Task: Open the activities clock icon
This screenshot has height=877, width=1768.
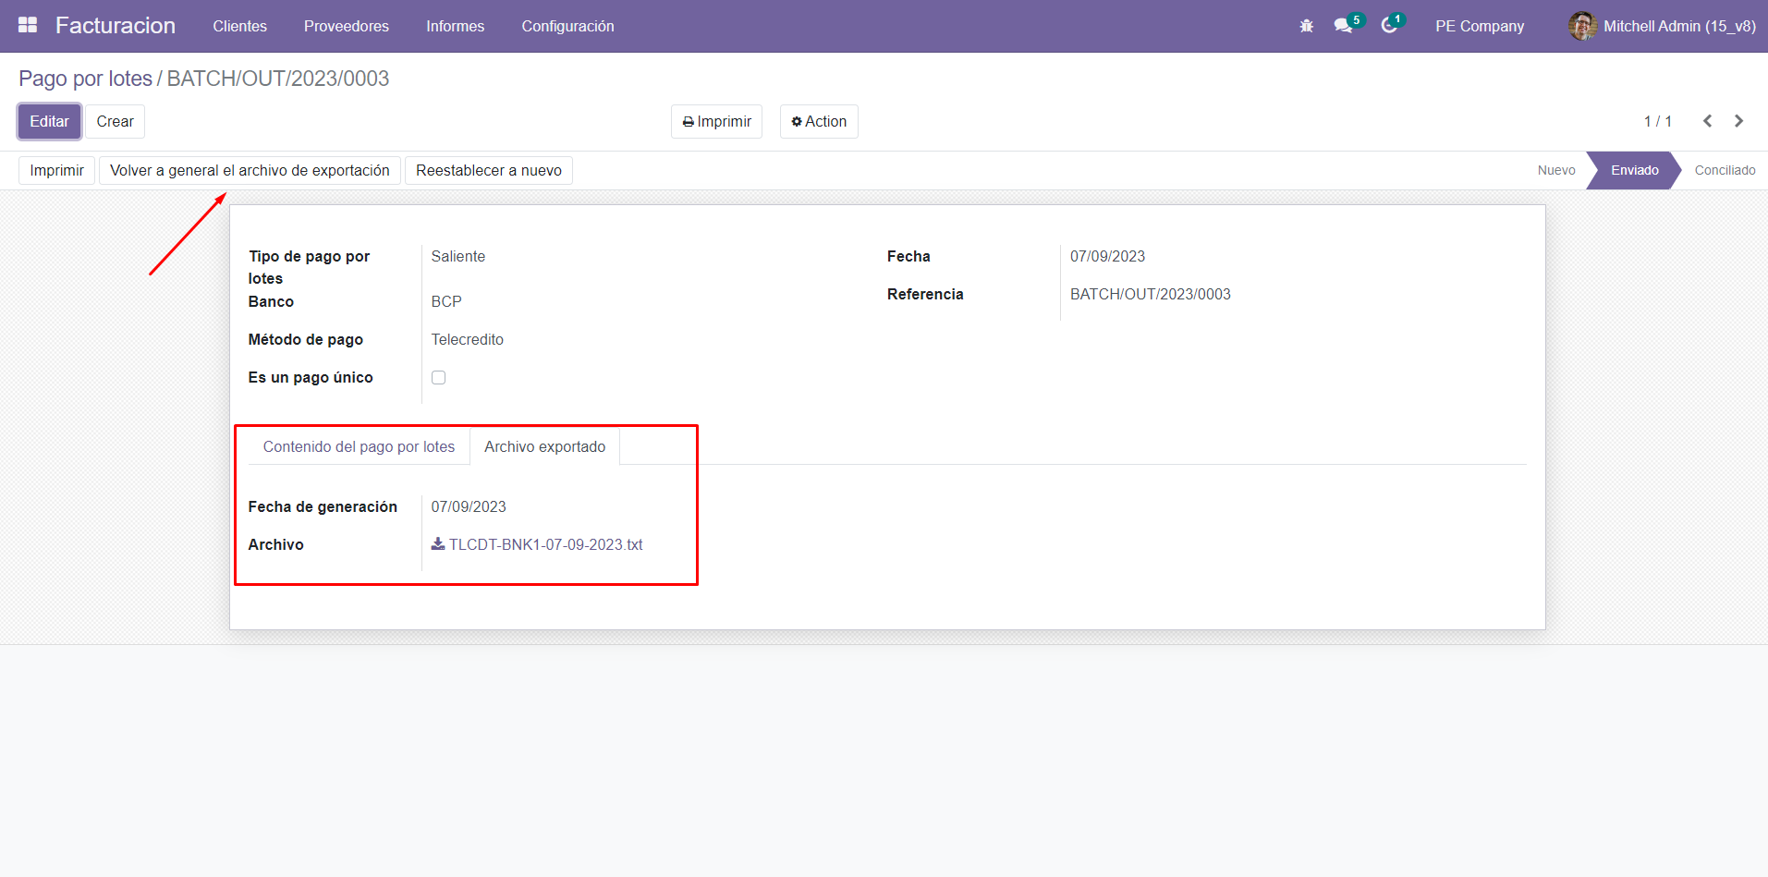Action: point(1389,26)
